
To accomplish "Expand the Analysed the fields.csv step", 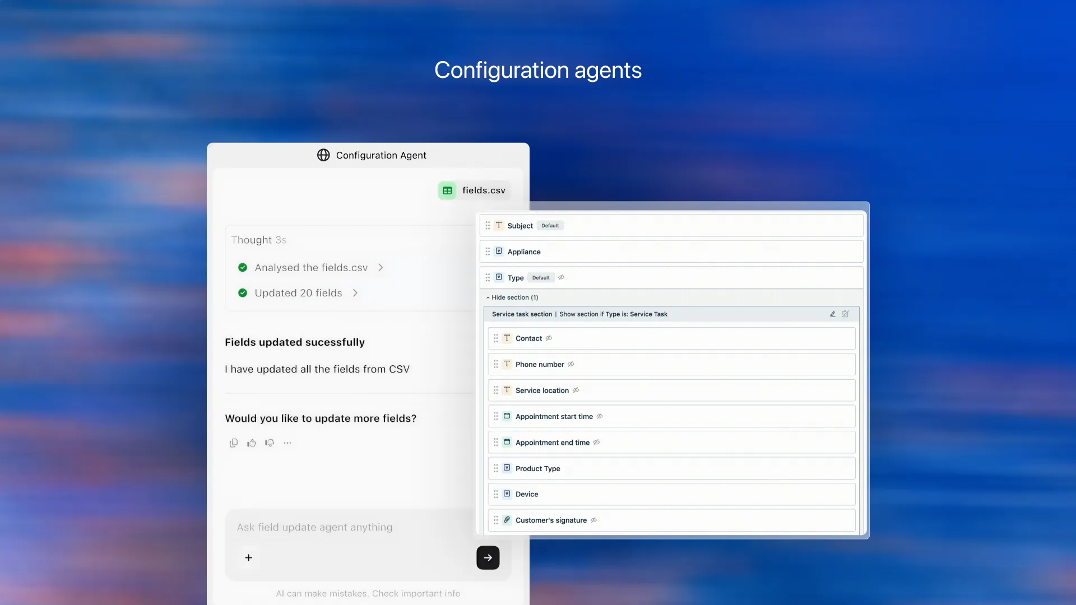I will 381,268.
